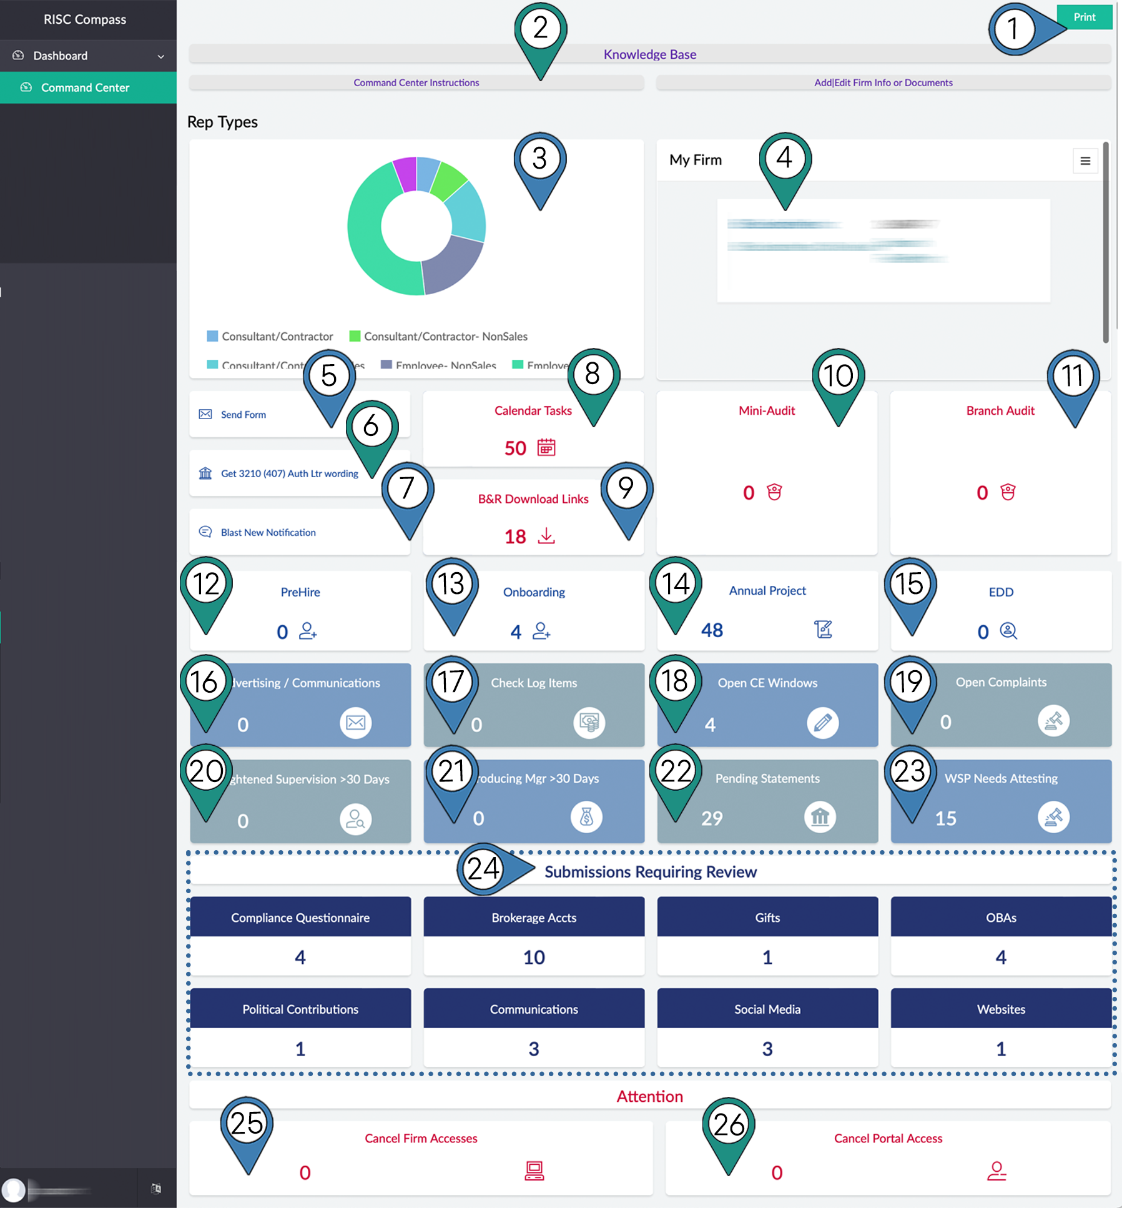Click the B&R Download Links download icon
The width and height of the screenshot is (1122, 1208).
546,535
